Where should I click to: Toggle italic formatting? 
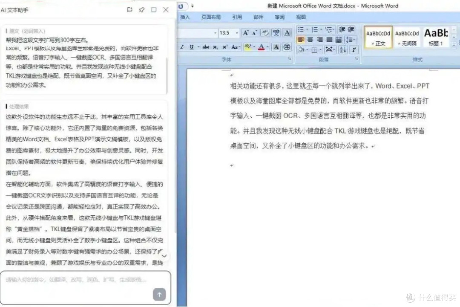coord(182,47)
